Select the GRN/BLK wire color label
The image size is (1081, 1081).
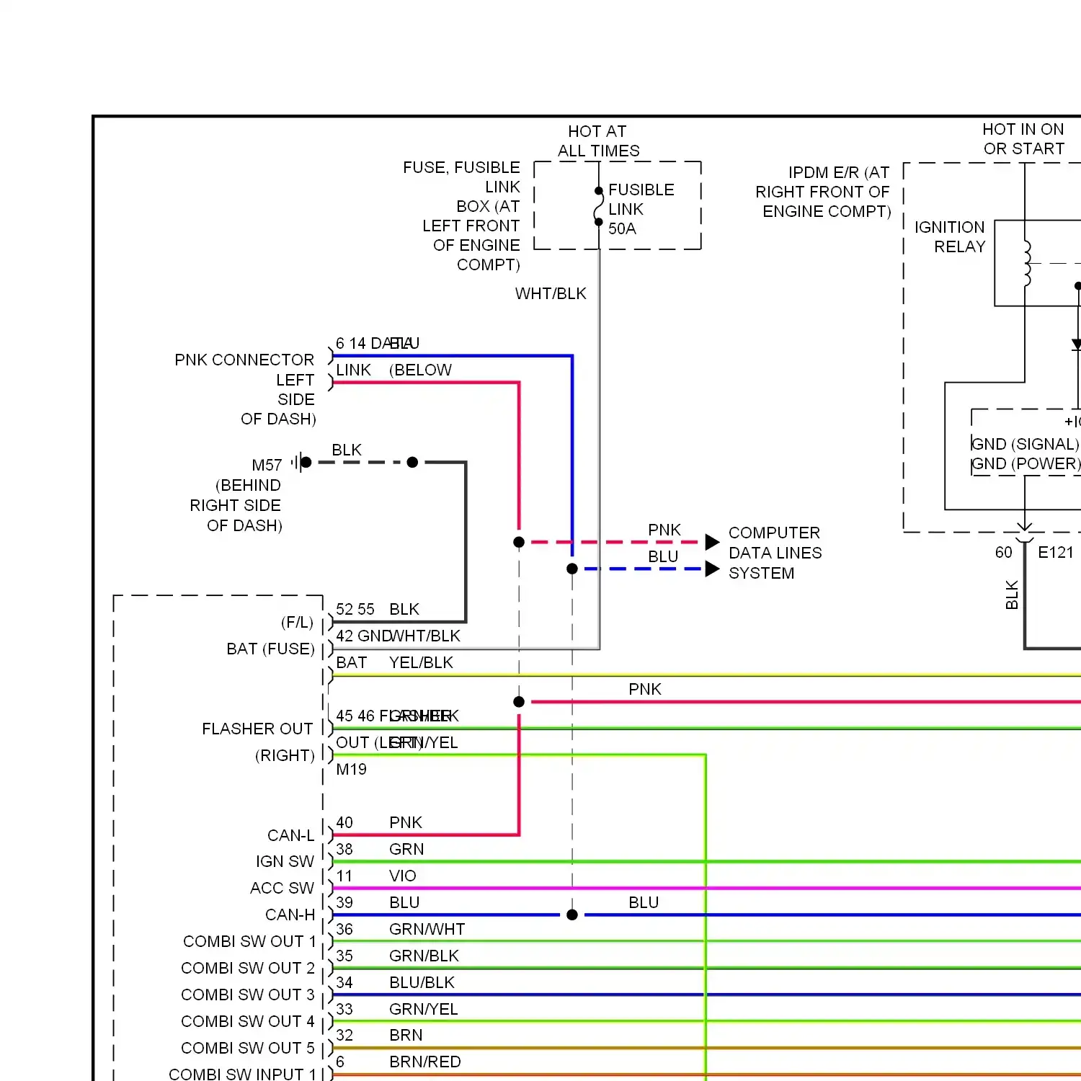pos(424,956)
